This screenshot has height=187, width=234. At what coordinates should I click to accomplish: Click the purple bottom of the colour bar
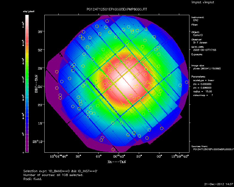27,151
